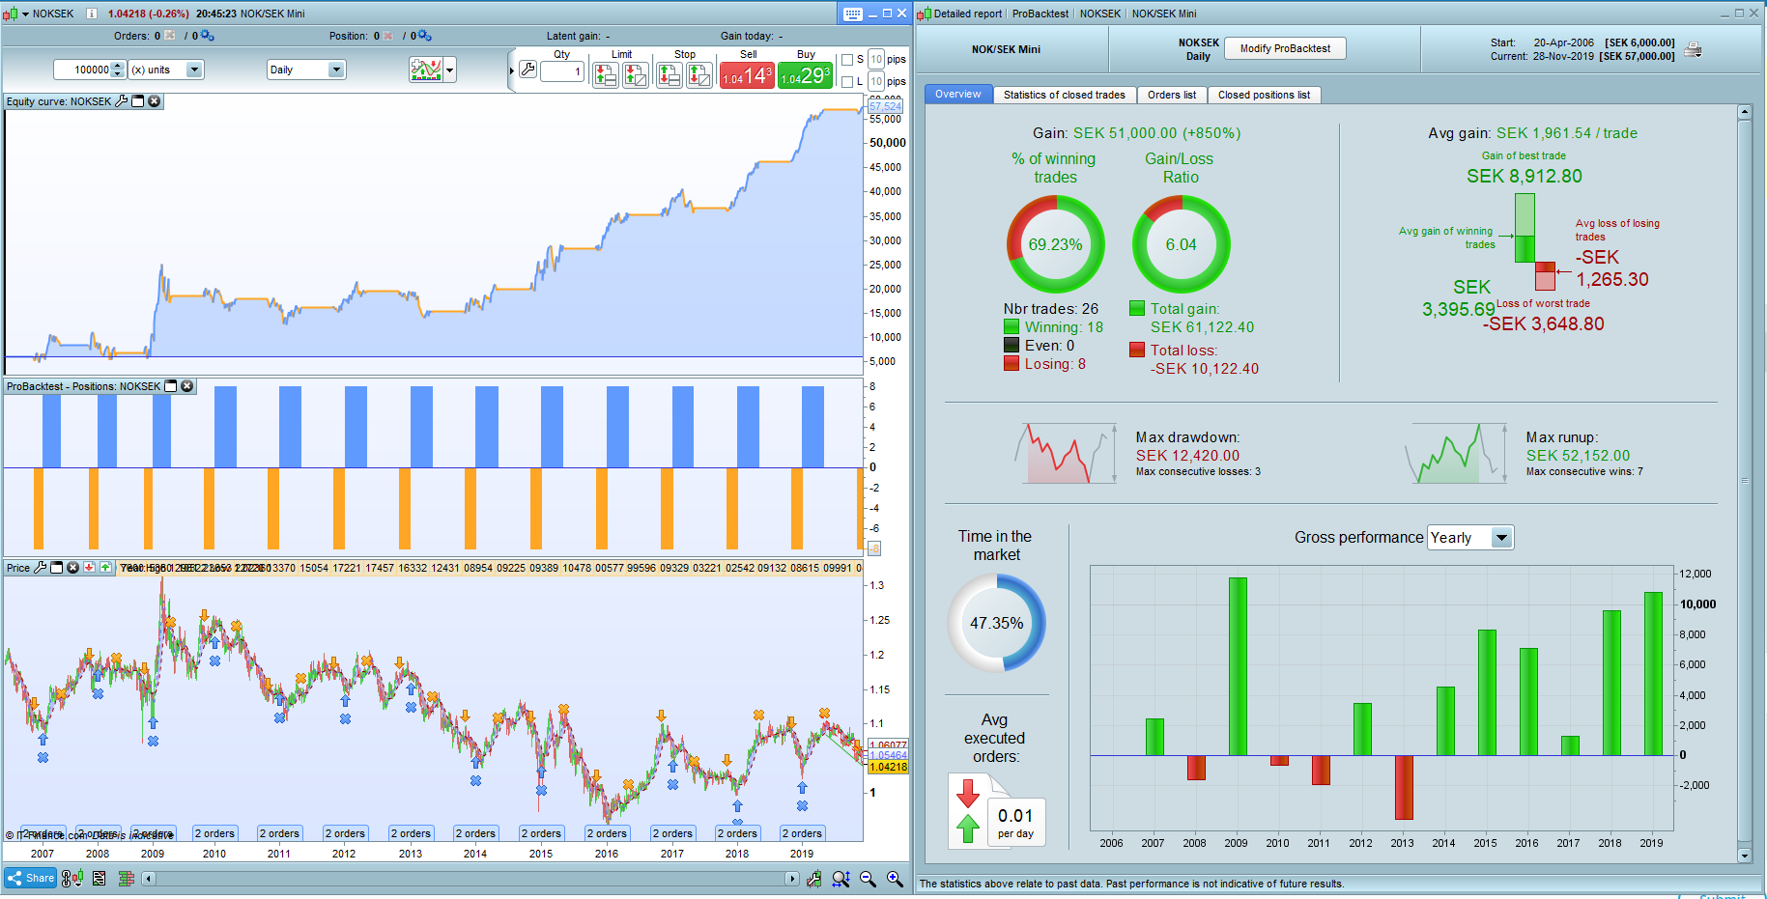Image resolution: width=1767 pixels, height=899 pixels.
Task: Close the ProBacktest Positions panel
Action: 187,386
